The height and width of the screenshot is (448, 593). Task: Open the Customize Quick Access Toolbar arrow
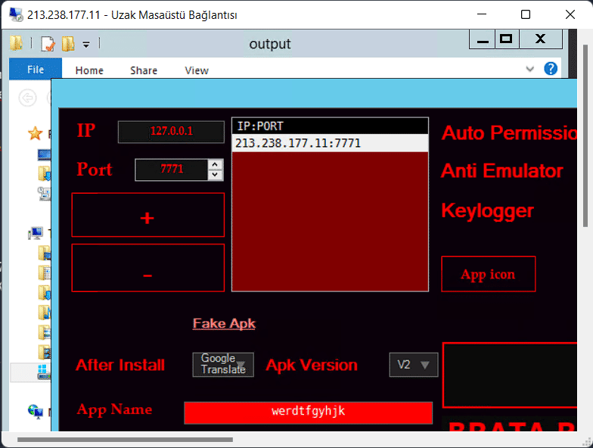tap(86, 45)
